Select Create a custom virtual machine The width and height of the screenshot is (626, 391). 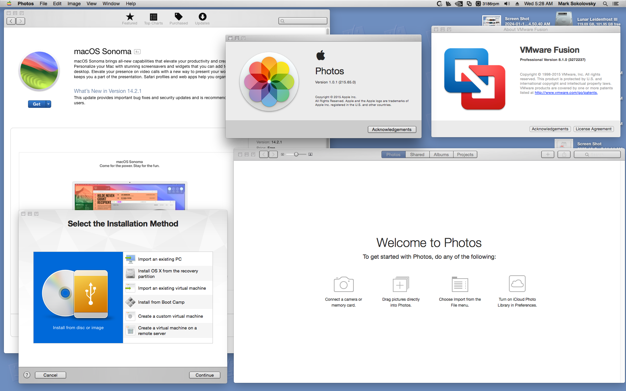pyautogui.click(x=170, y=316)
